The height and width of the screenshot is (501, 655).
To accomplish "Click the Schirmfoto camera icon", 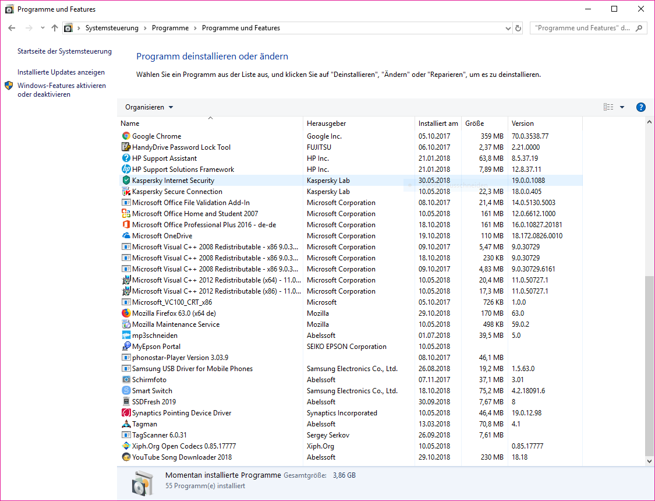I will (126, 380).
